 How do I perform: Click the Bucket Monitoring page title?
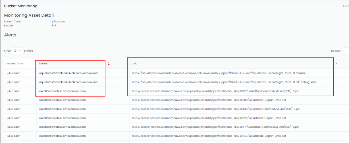pyautogui.click(x=21, y=6)
